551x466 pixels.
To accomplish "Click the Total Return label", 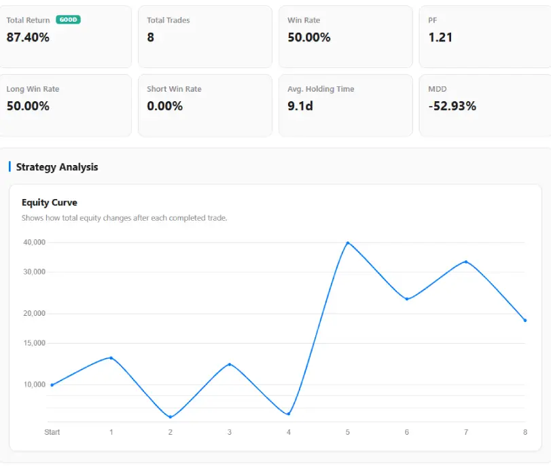I will coord(28,20).
